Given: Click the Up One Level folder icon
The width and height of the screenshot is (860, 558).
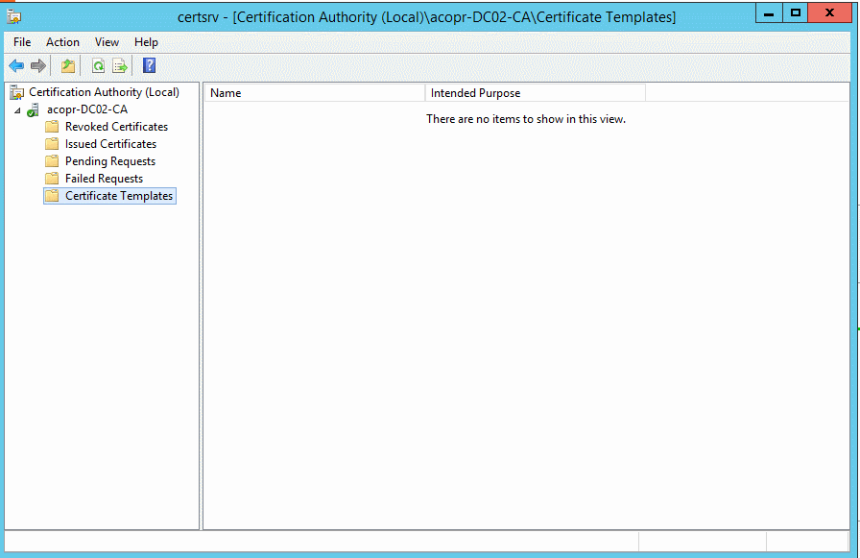Looking at the screenshot, I should (x=67, y=65).
